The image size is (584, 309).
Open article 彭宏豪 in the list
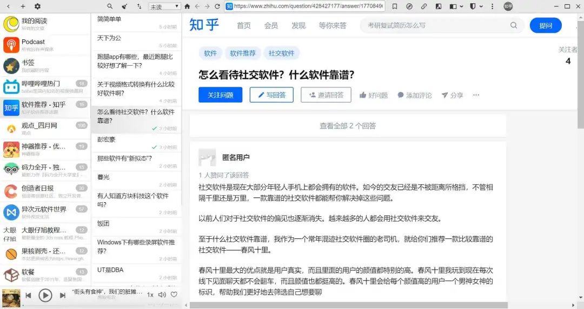pos(136,142)
